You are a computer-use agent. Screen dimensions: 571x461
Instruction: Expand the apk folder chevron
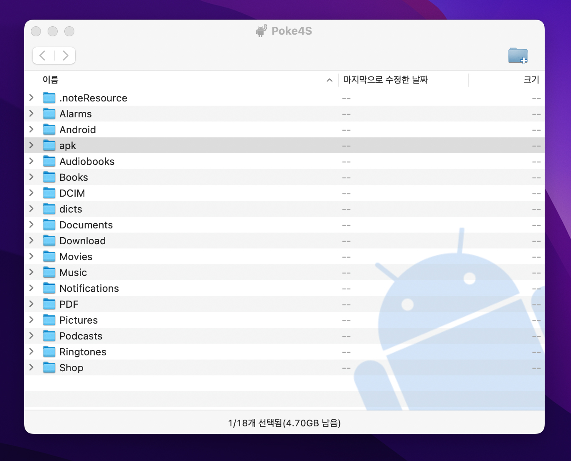(31, 145)
